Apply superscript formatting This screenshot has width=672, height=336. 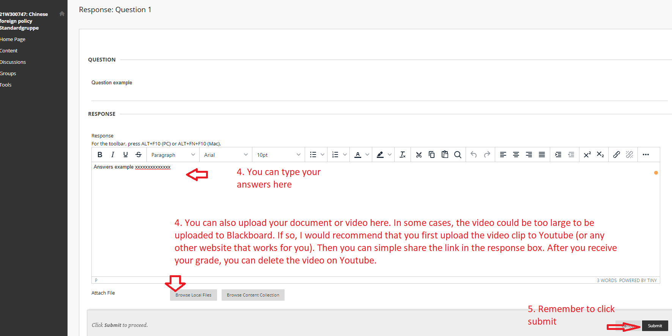[587, 155]
